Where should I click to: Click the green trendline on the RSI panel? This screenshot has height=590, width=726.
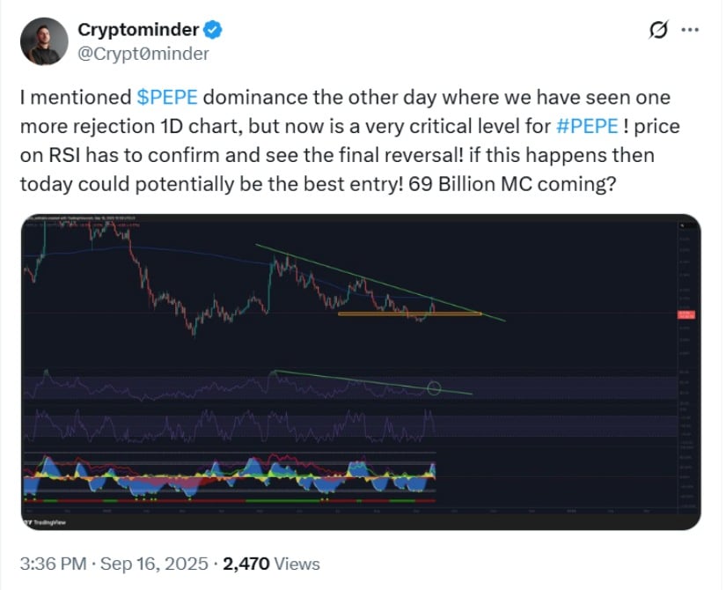373,382
